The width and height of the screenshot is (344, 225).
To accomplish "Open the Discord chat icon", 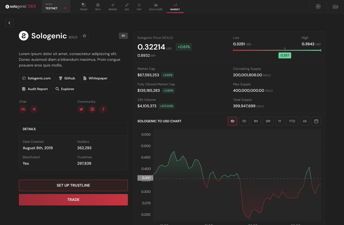I will 23,109.
